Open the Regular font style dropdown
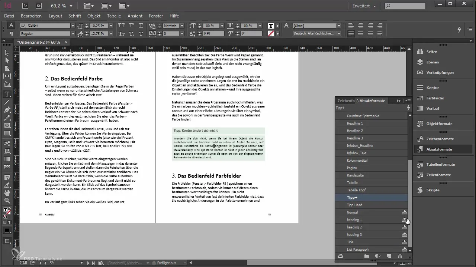476x267 pixels. (73, 33)
